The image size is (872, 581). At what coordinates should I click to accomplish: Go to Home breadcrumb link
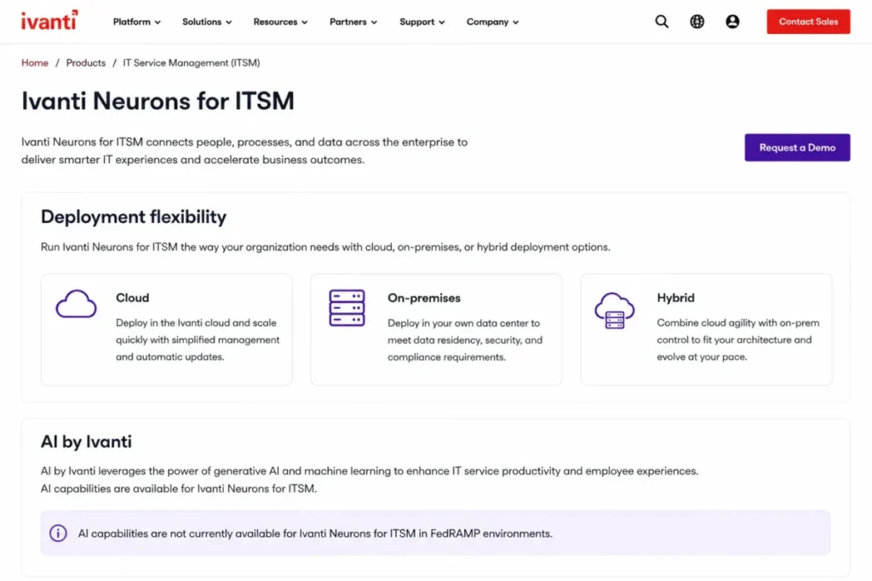[x=34, y=63]
